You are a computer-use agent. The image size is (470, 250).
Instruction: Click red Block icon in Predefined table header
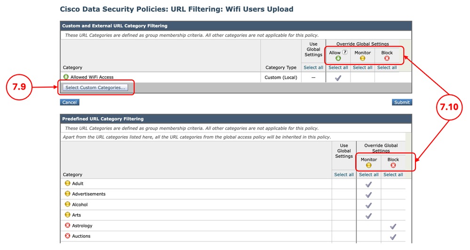click(393, 165)
